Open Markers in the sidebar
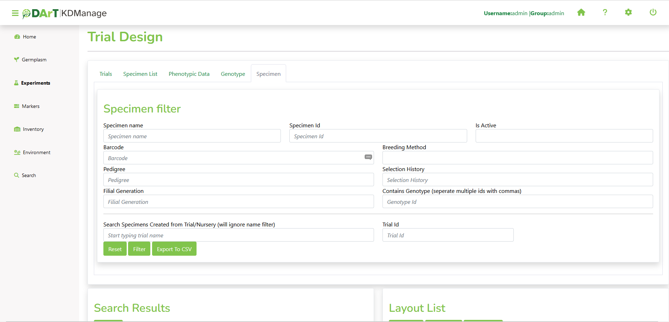 click(30, 106)
